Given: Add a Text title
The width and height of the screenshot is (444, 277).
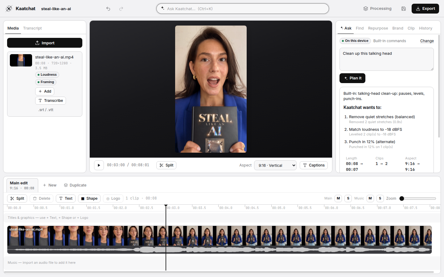Looking at the screenshot, I should (66, 199).
